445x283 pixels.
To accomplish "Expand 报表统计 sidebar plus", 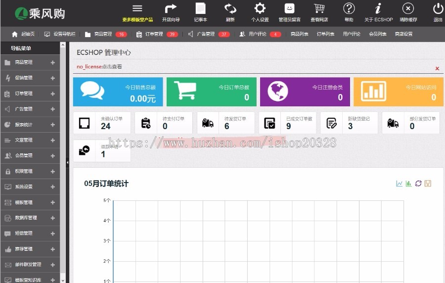I will click(53, 125).
